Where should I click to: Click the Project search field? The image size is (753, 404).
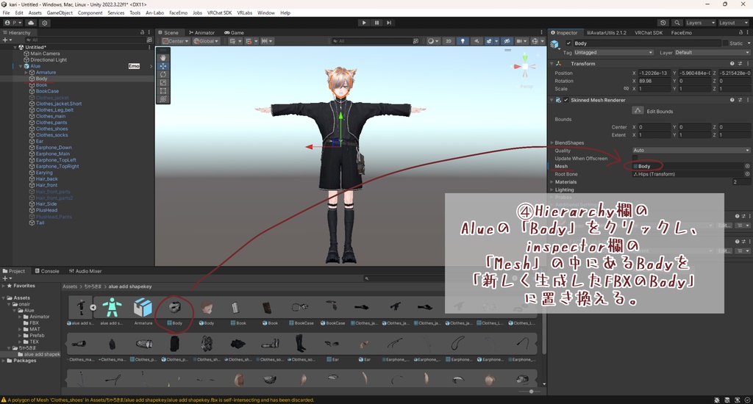click(406, 278)
